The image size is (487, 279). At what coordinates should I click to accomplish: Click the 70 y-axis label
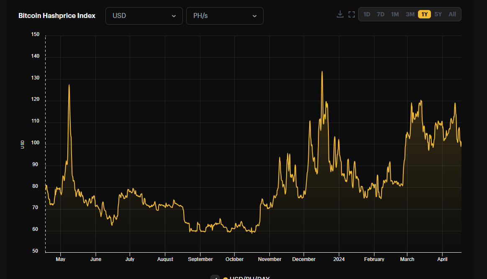coord(36,207)
